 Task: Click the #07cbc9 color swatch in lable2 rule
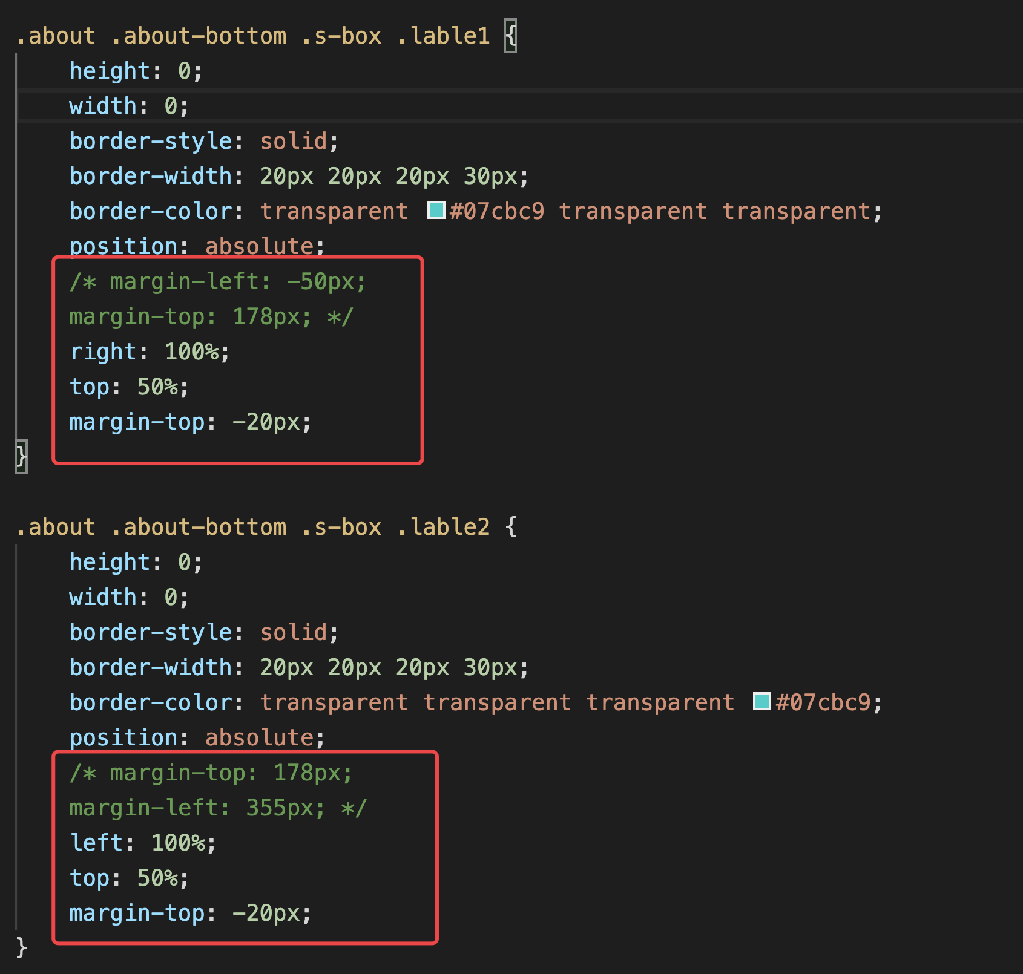coord(762,701)
